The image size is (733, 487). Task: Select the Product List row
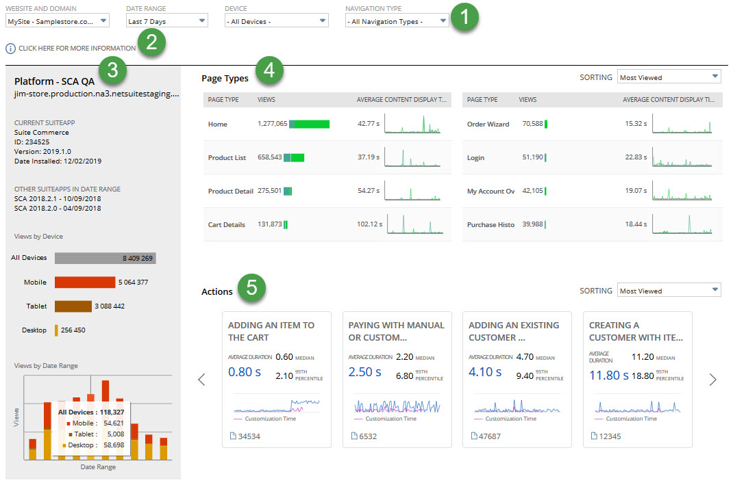coord(327,157)
